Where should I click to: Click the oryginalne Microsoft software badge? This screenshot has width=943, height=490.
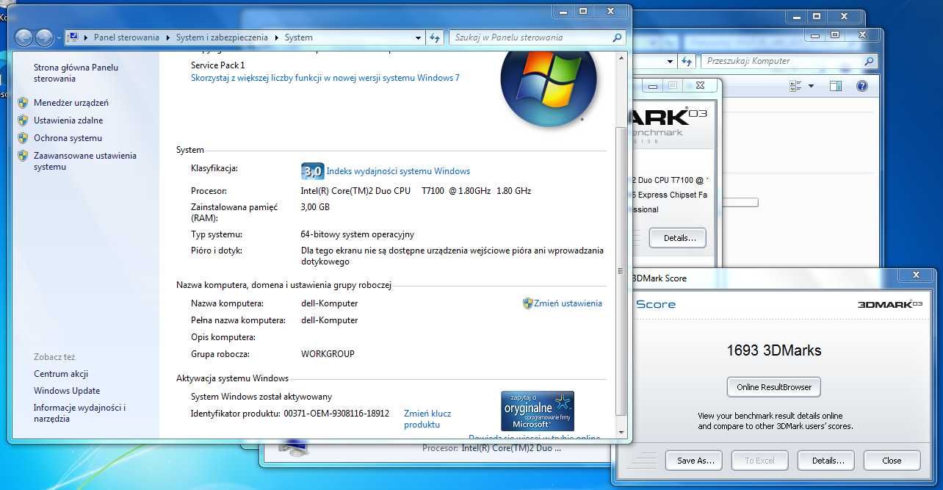click(x=538, y=411)
